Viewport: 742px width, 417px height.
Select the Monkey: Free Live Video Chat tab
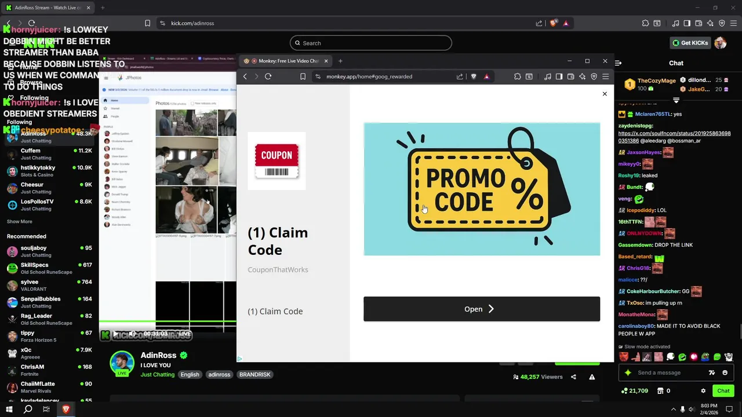point(286,61)
